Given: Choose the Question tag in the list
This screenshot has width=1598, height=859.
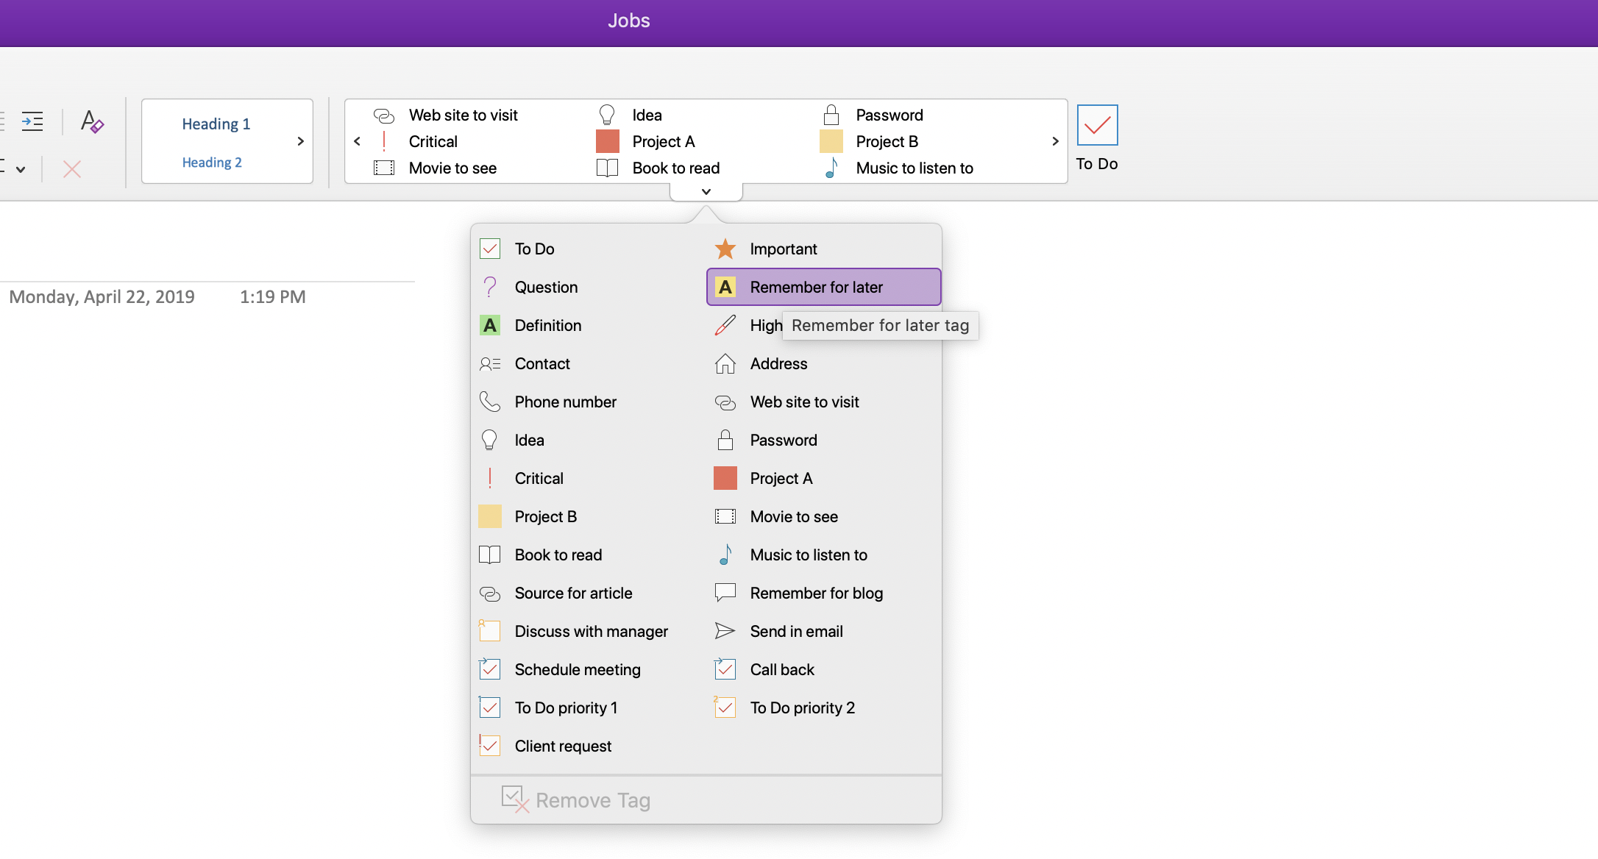Looking at the screenshot, I should [545, 288].
